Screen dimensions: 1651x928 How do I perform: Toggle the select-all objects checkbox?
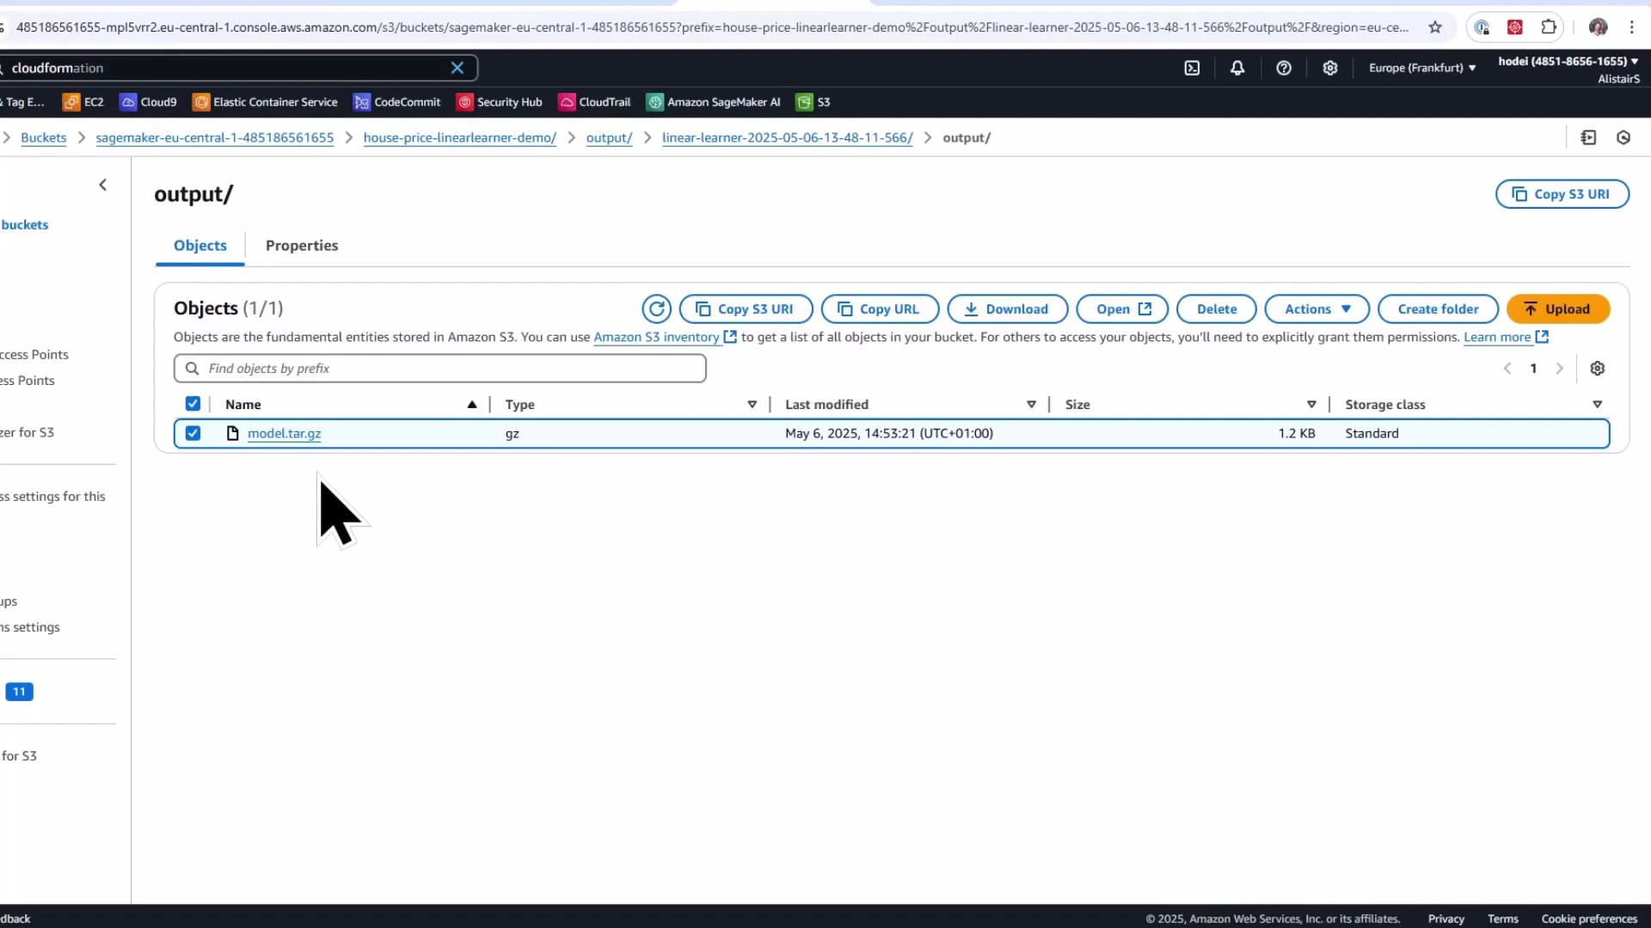[193, 404]
